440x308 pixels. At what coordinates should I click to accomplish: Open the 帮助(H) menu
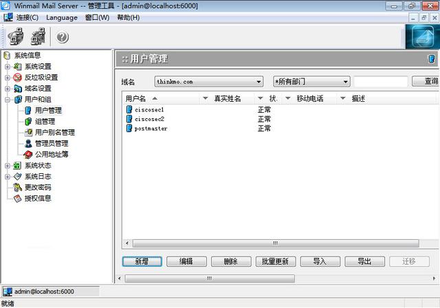click(129, 18)
